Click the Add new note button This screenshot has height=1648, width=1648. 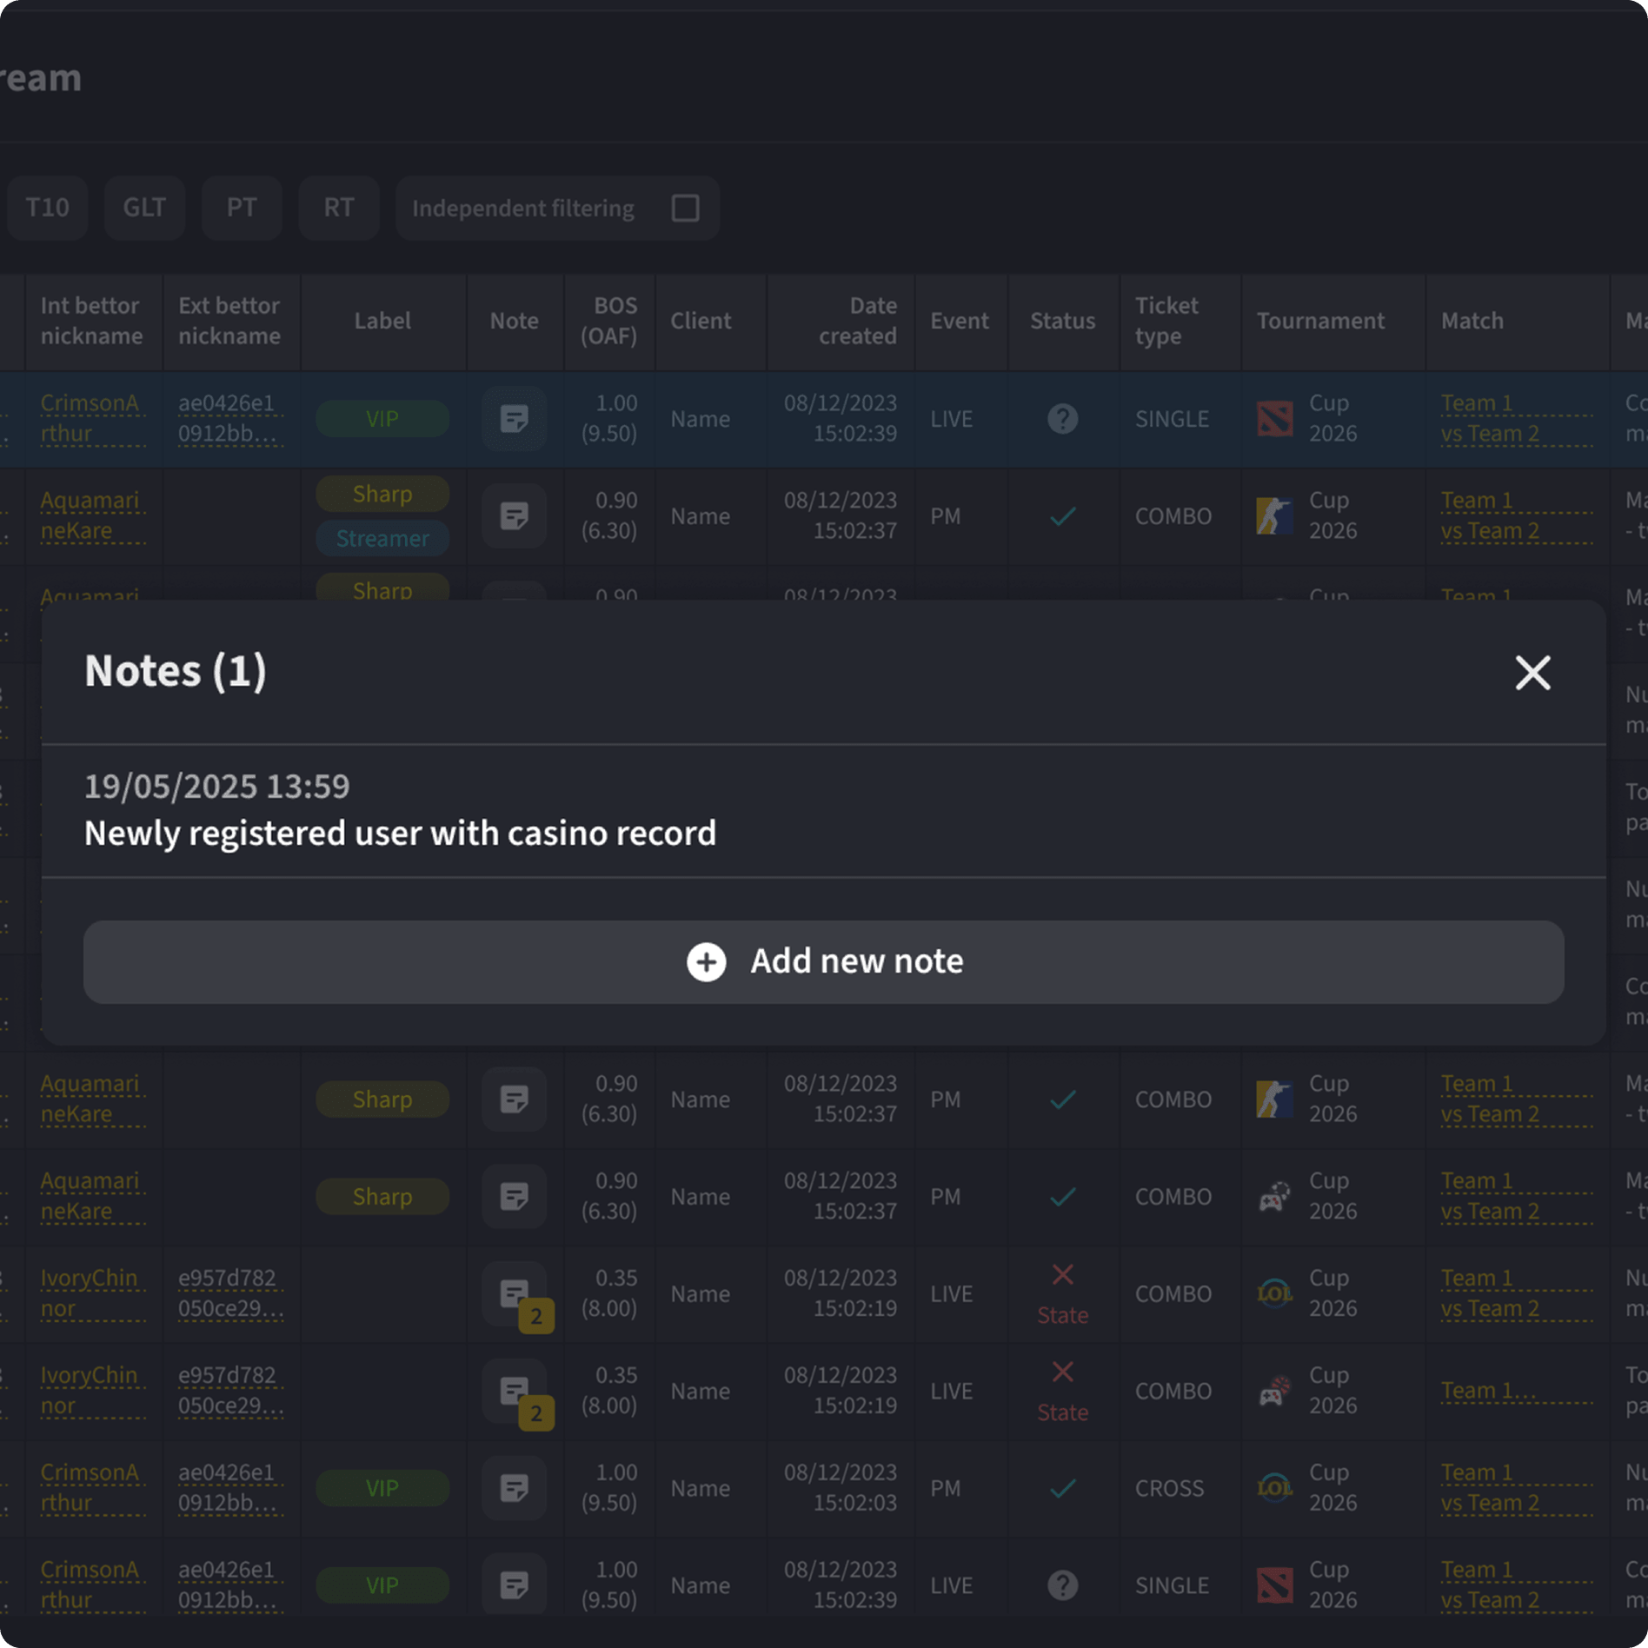[x=823, y=961]
